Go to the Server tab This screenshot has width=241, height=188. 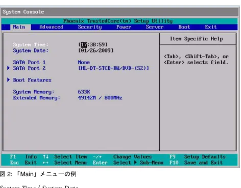[155, 27]
